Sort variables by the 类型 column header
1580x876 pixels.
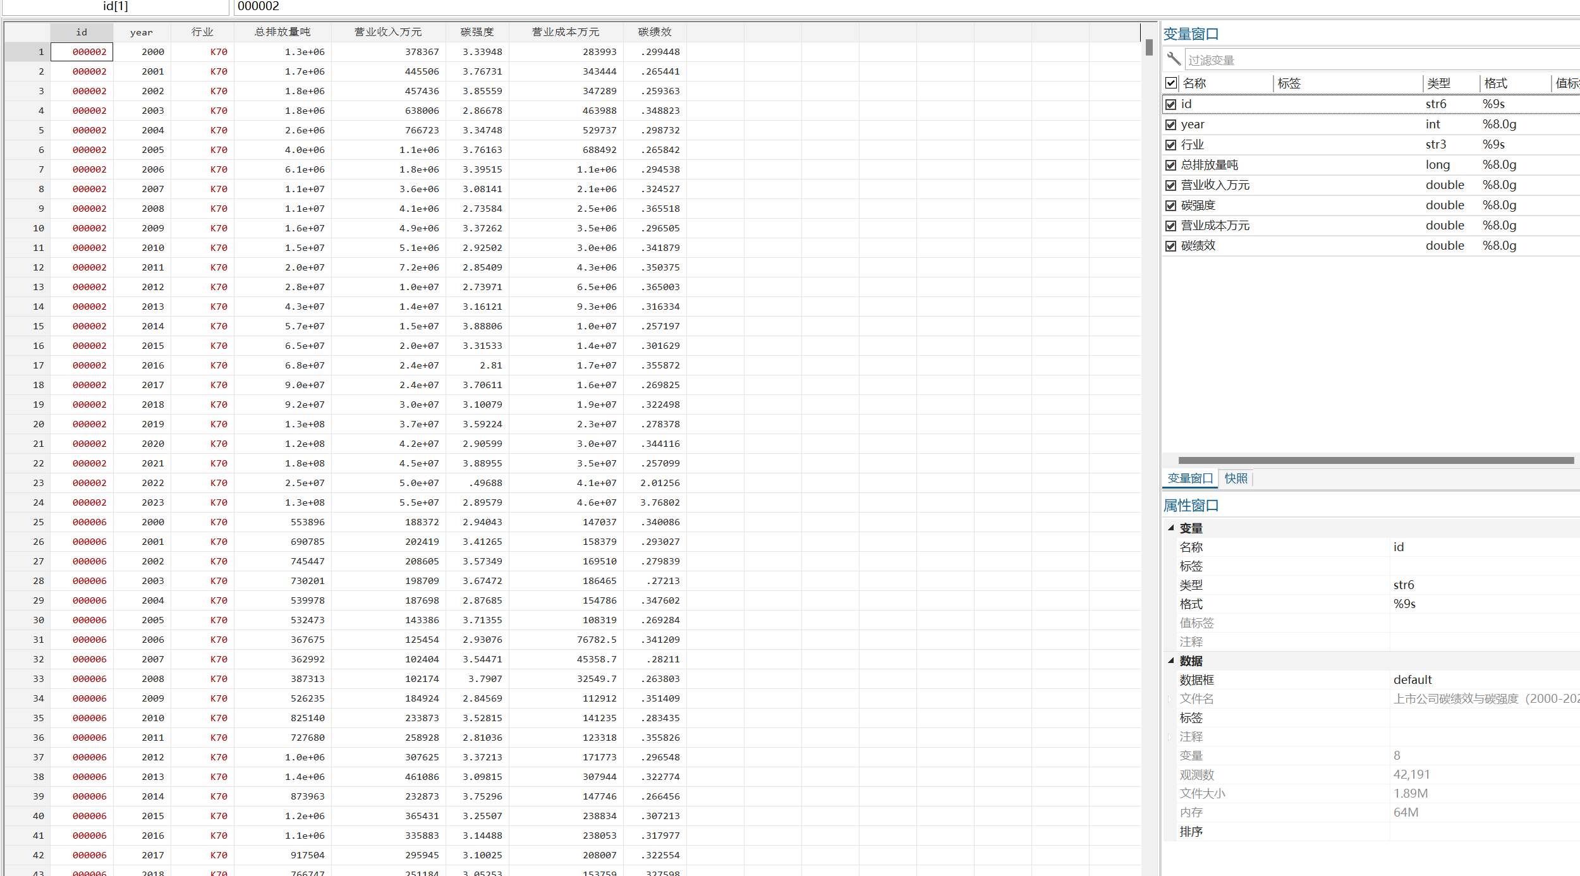(1438, 83)
